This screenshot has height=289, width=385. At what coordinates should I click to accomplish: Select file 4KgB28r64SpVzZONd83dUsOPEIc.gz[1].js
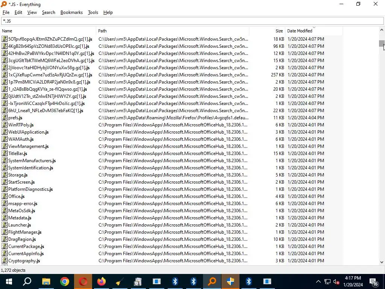(x=49, y=46)
